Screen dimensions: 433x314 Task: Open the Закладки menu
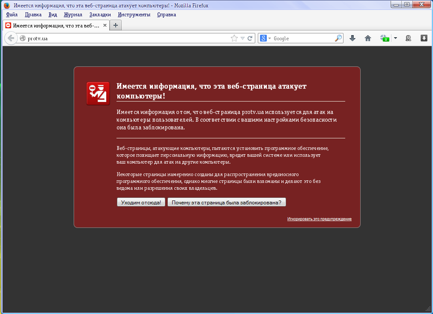click(100, 15)
